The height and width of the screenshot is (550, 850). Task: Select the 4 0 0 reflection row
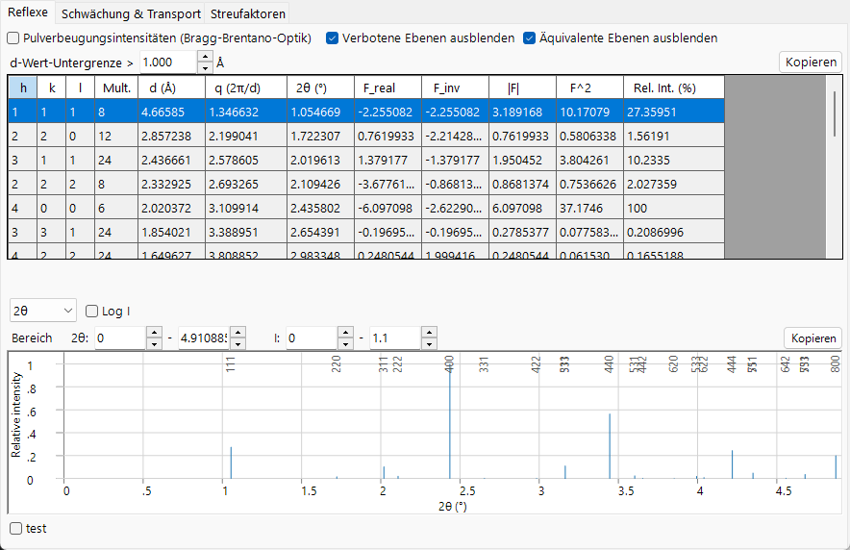366,208
